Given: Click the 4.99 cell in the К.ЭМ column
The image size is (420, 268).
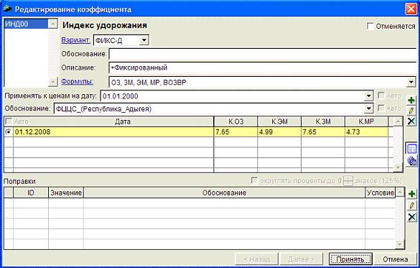Looking at the screenshot, I should coord(279,132).
